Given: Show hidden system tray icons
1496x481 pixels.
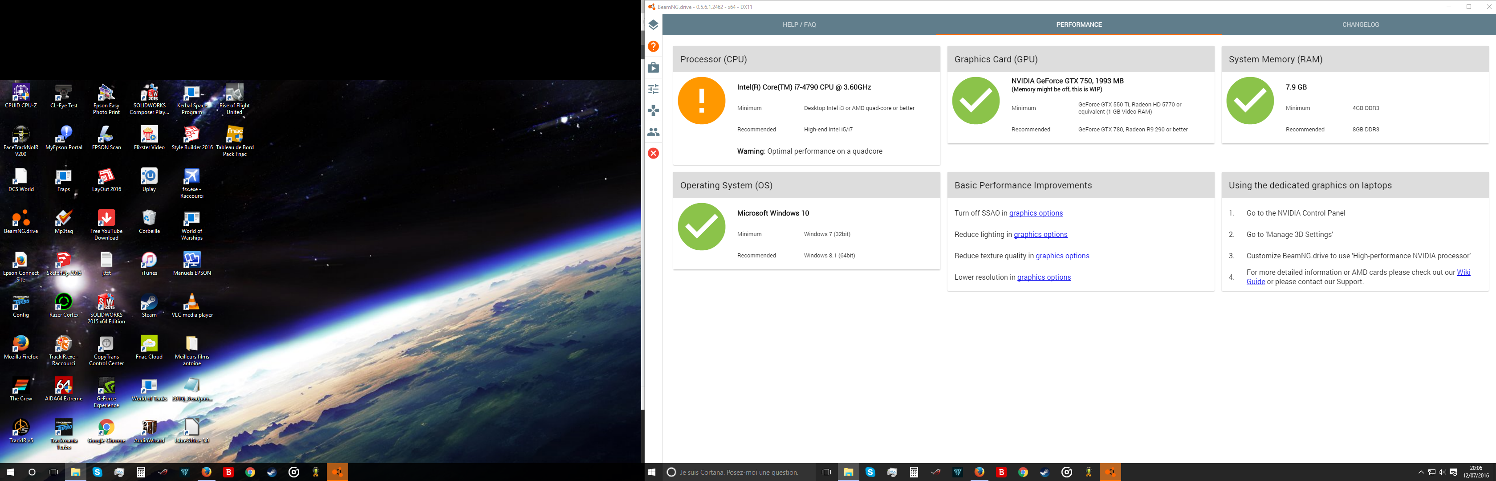Looking at the screenshot, I should tap(1421, 472).
